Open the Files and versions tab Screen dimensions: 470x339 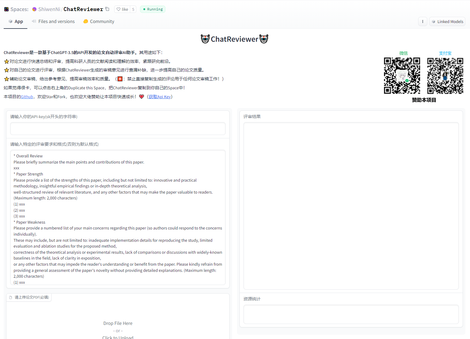53,21
